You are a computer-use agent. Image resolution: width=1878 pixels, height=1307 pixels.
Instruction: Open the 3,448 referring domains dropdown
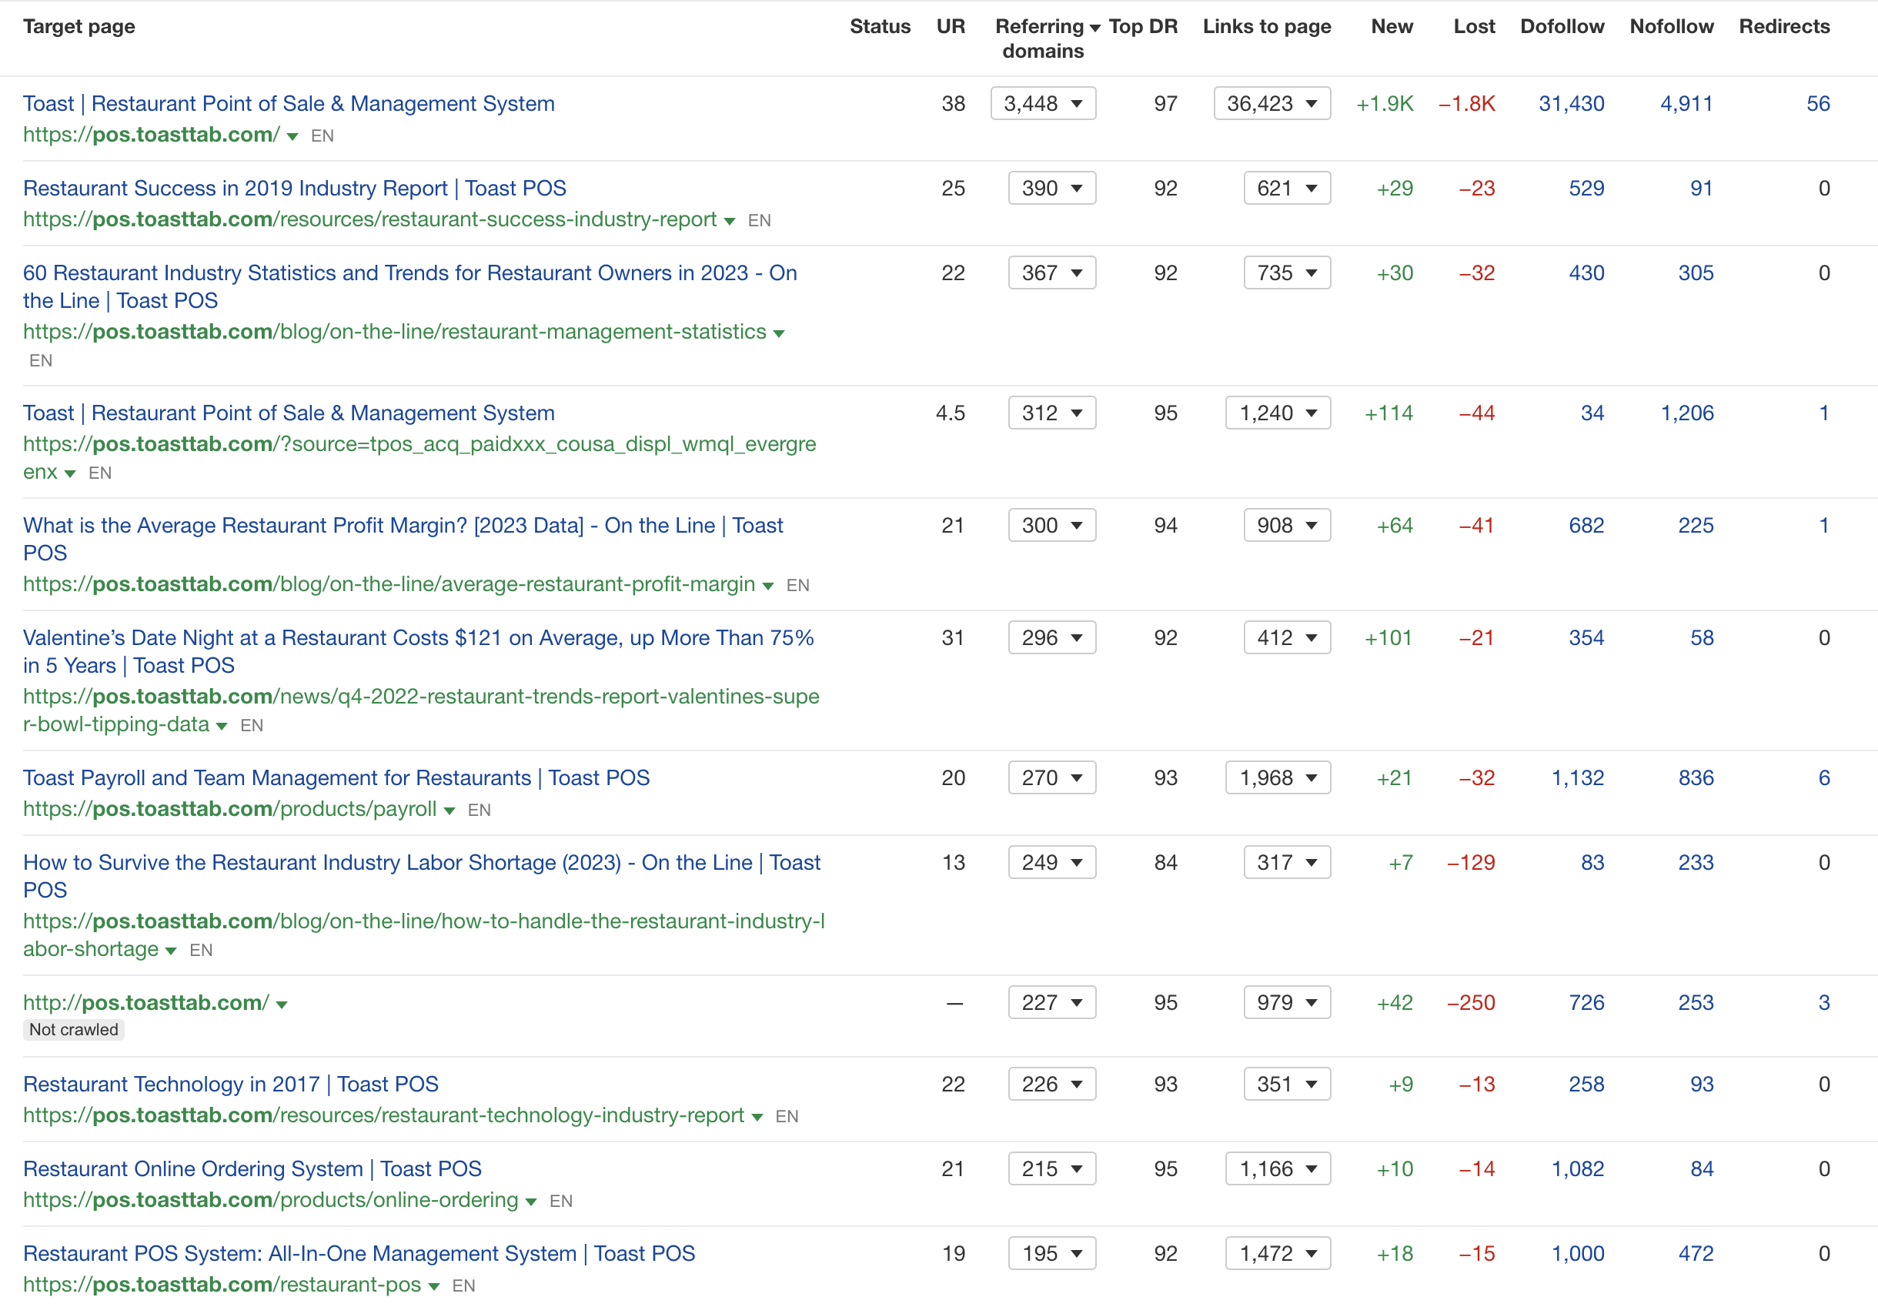point(1042,103)
